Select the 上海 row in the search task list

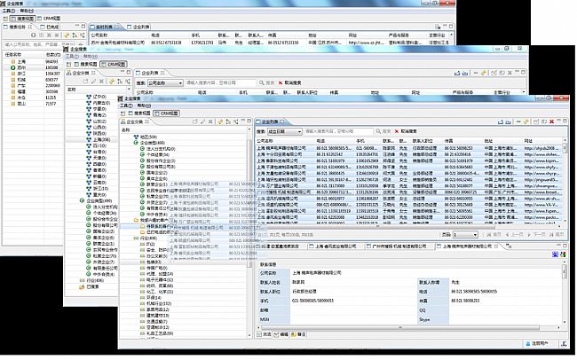[x=20, y=60]
